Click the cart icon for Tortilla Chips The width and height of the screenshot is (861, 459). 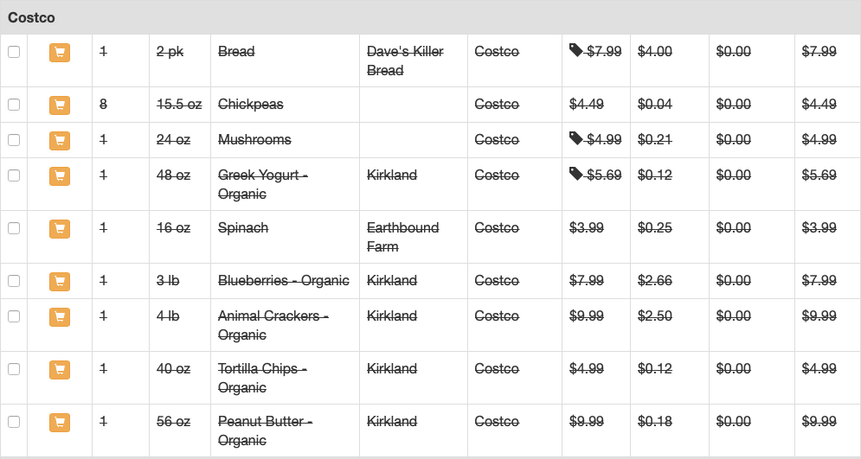[x=60, y=370]
